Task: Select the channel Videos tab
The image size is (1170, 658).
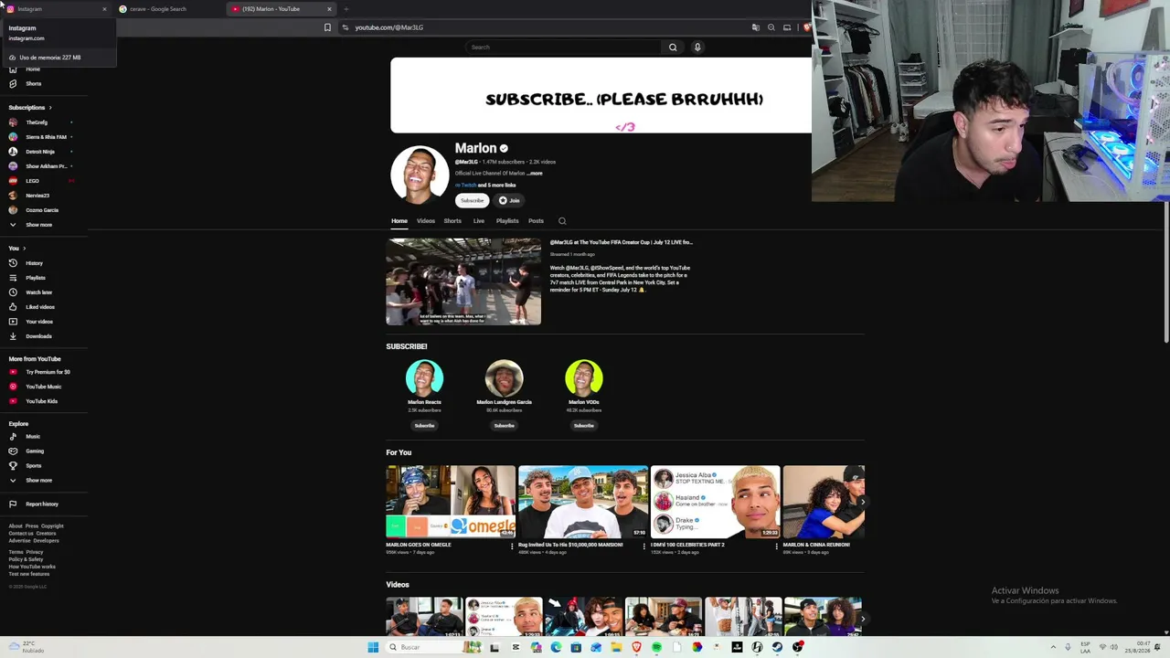Action: pos(426,221)
